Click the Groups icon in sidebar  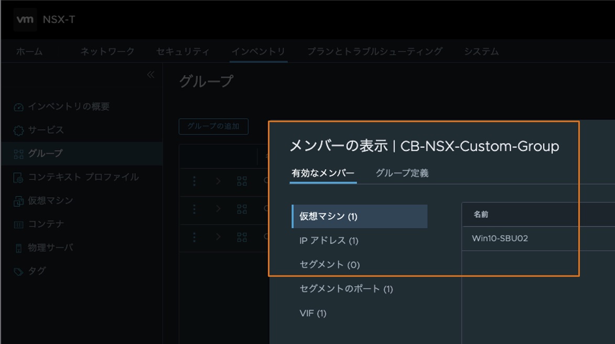pyautogui.click(x=19, y=154)
